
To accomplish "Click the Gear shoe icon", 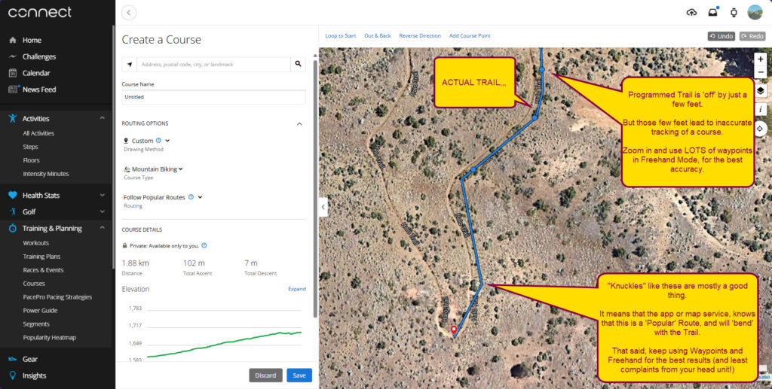I will (13, 359).
